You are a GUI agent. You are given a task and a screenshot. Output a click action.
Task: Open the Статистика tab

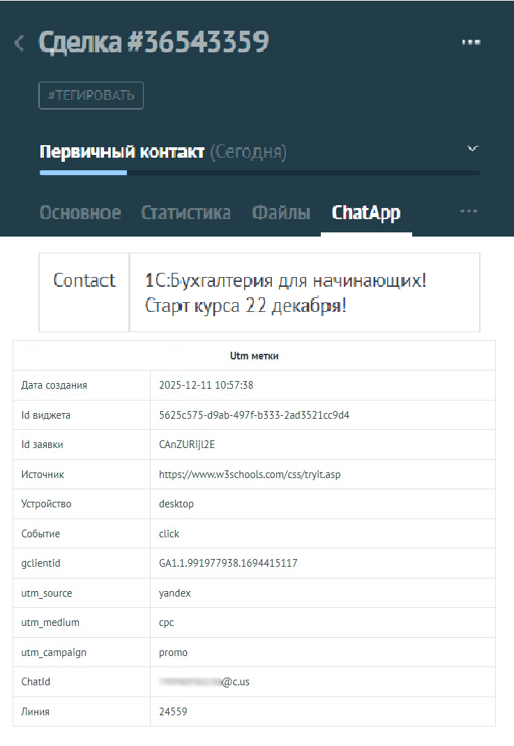[x=186, y=213]
